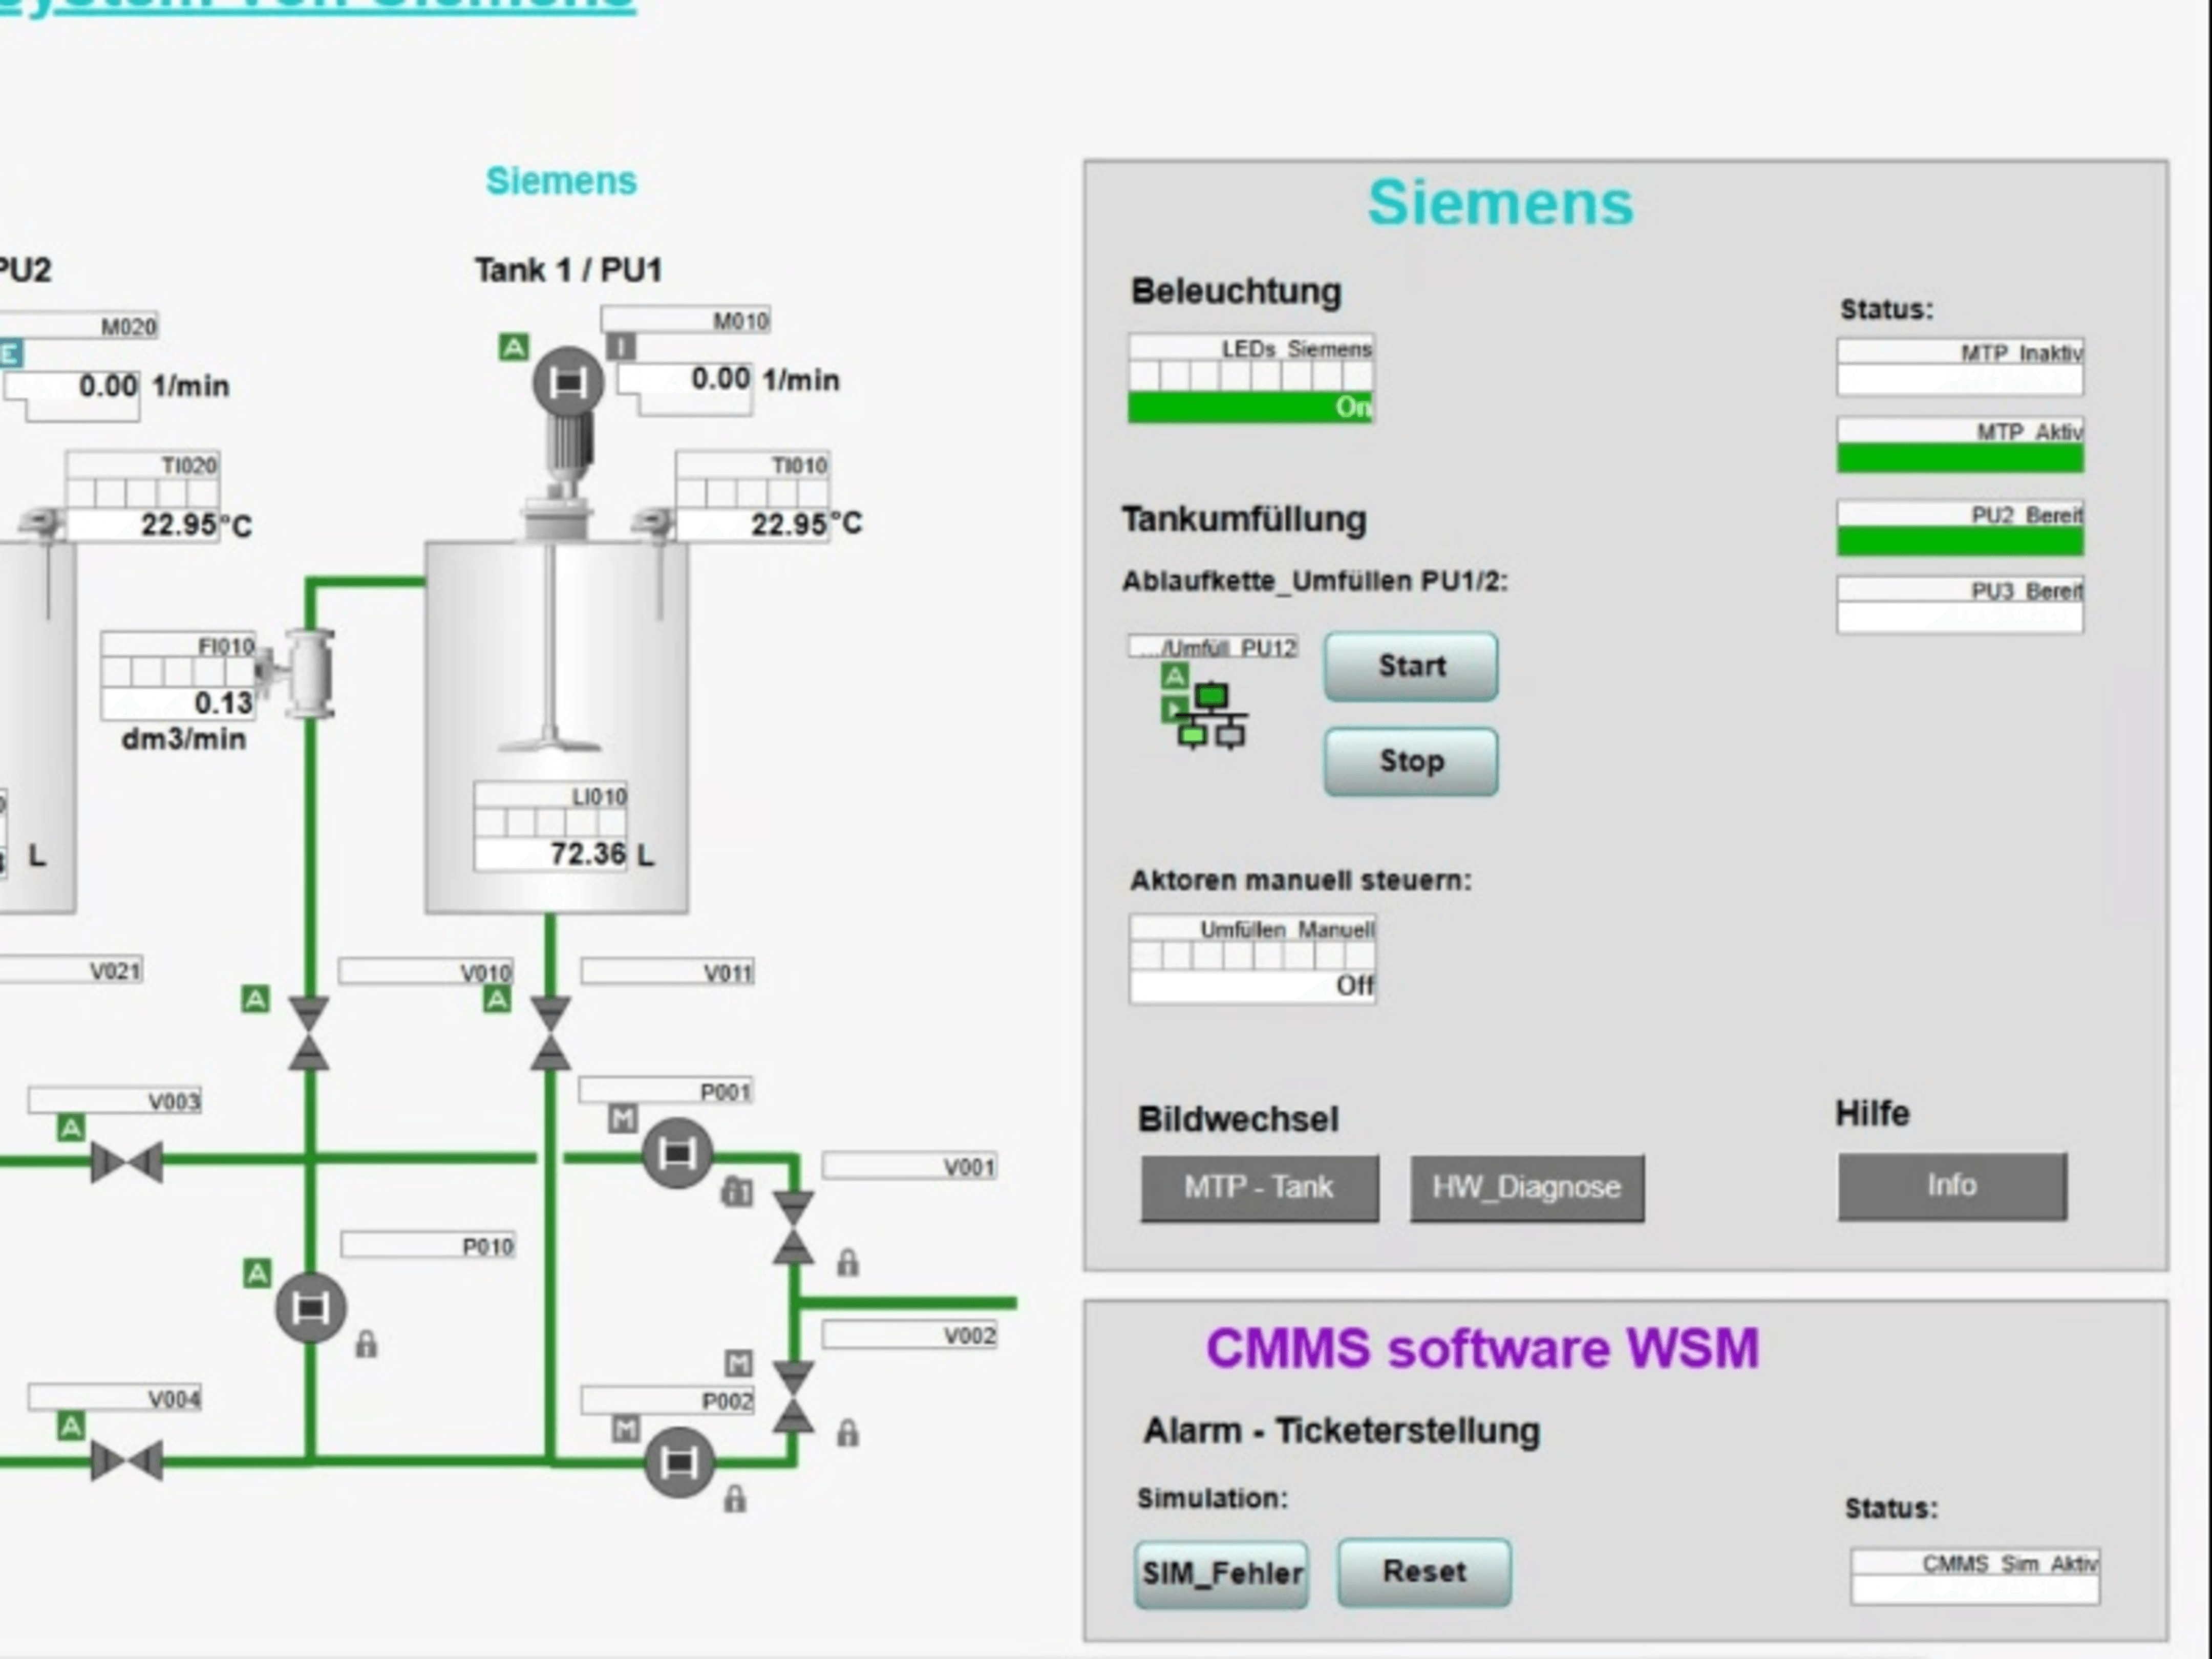Open pump P010 icon
Image resolution: width=2212 pixels, height=1659 pixels.
click(311, 1308)
